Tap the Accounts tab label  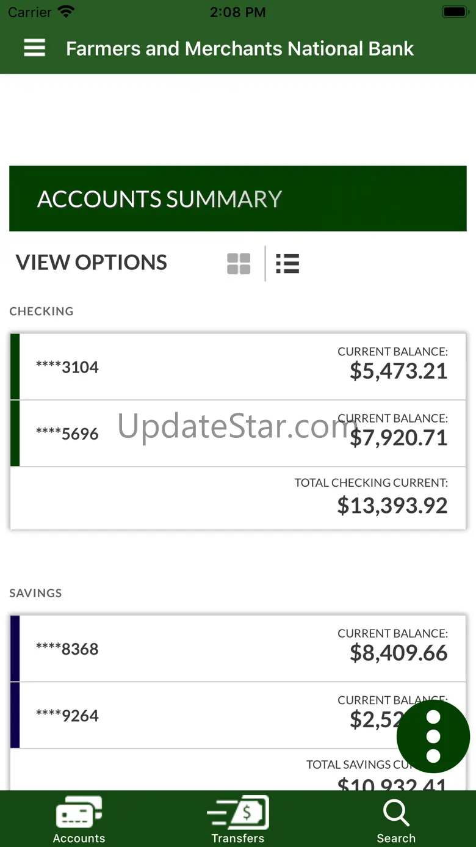click(79, 838)
